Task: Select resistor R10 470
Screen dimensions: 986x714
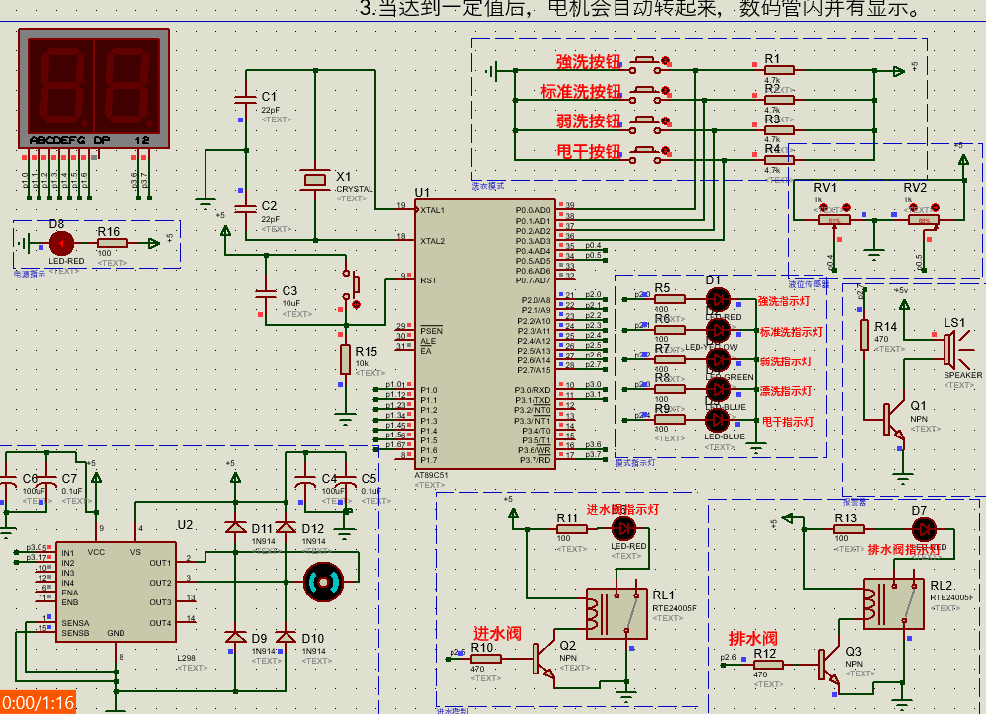Action: click(x=485, y=659)
